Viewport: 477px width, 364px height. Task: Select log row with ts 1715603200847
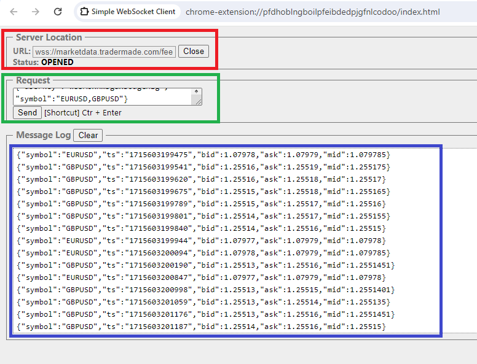click(x=202, y=277)
